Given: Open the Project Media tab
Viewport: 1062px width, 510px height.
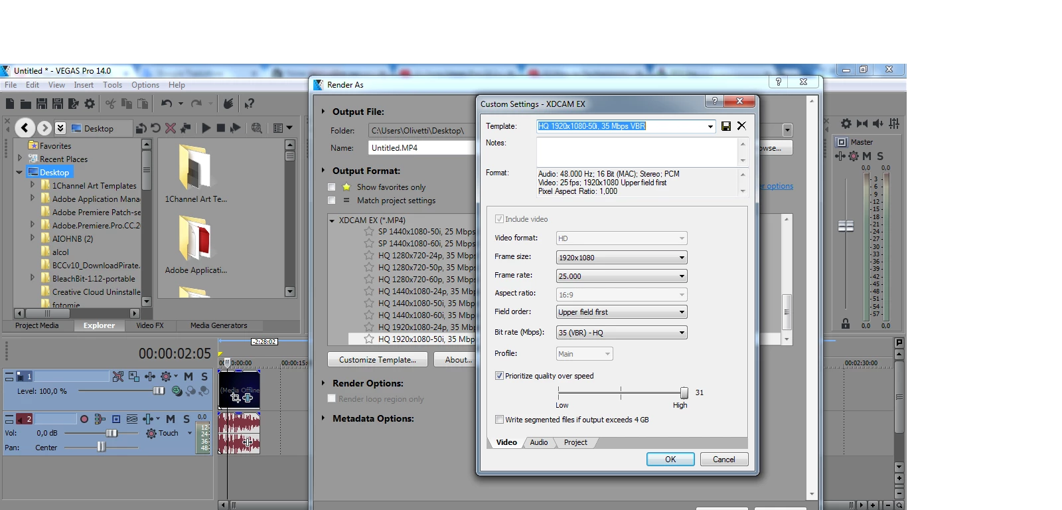Looking at the screenshot, I should pyautogui.click(x=37, y=325).
